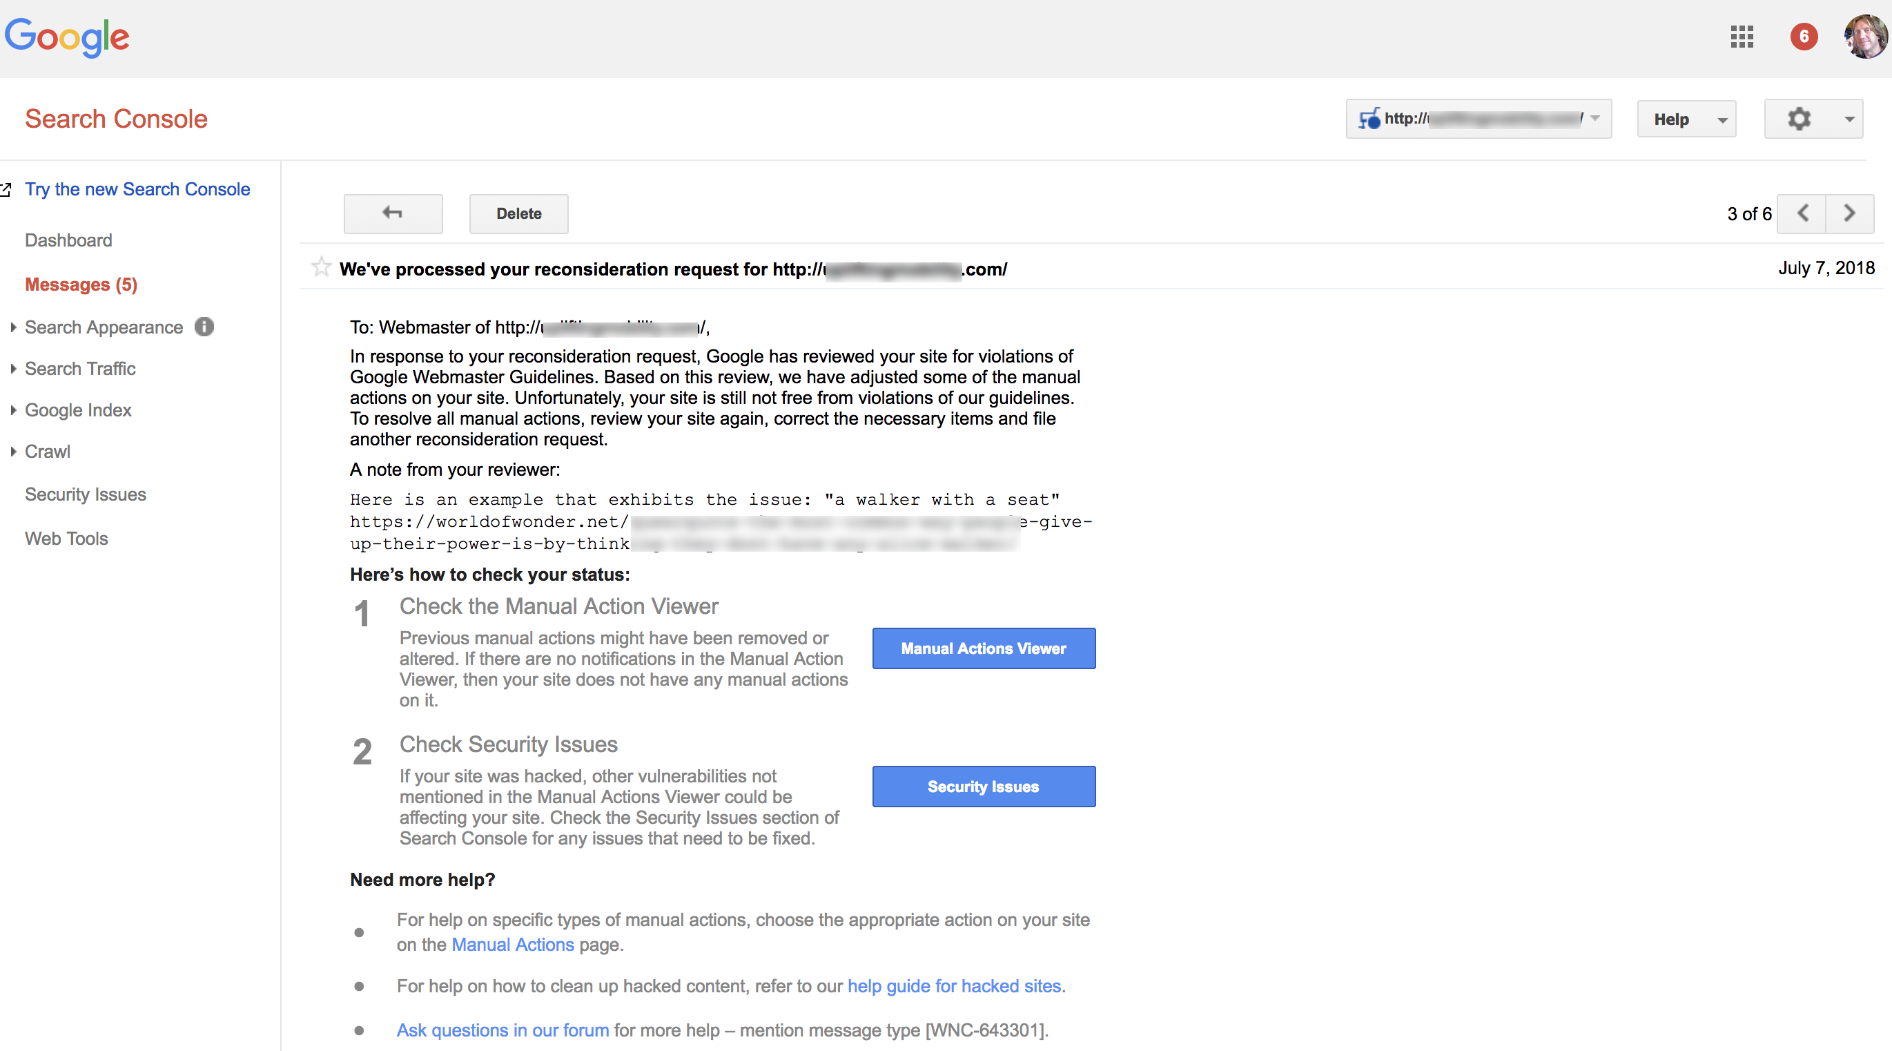The image size is (1892, 1051).
Task: Click the Google logo
Action: pos(67,37)
